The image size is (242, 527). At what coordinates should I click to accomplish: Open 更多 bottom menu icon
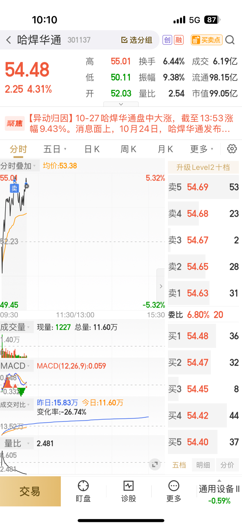174,491
